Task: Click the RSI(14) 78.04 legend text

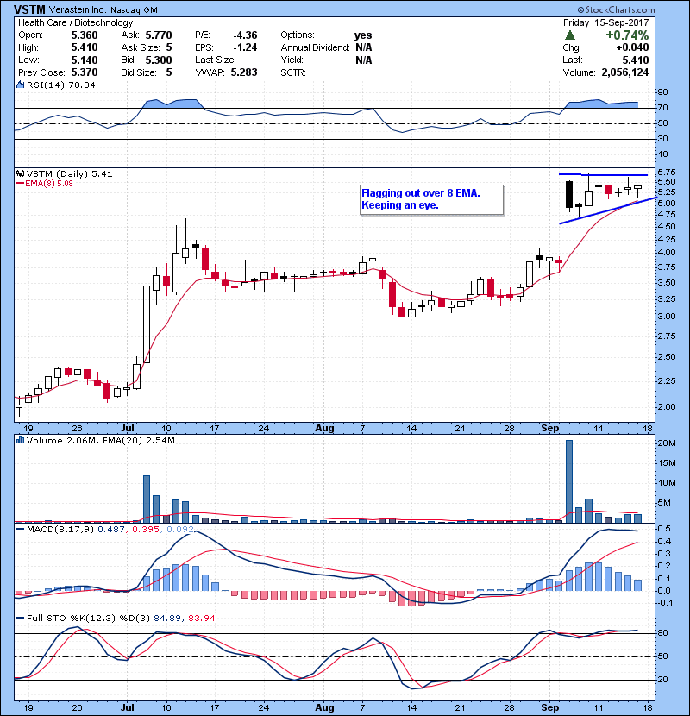Action: [x=60, y=85]
